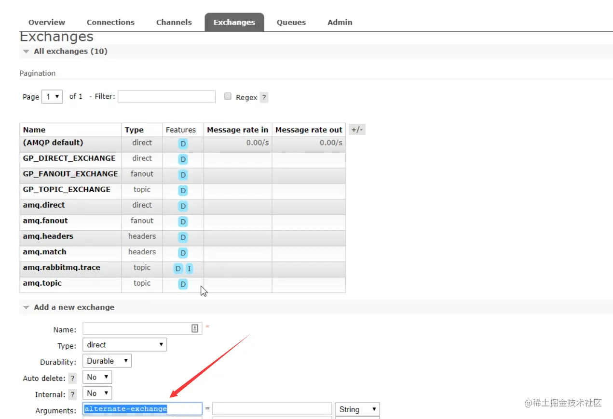Image resolution: width=613 pixels, height=419 pixels.
Task: Open the amq.direct exchange
Action: point(44,205)
